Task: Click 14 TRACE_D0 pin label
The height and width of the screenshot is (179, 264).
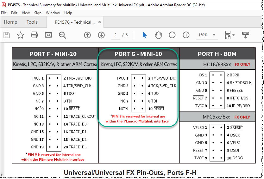Action: (x=75, y=124)
